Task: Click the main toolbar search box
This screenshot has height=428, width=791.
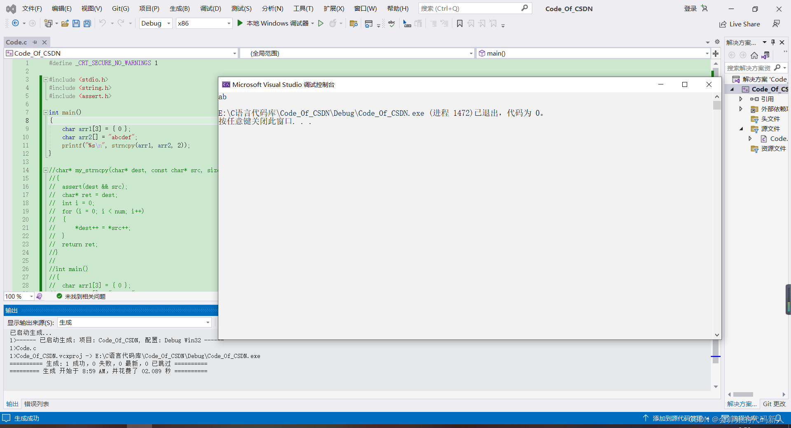Action: [475, 8]
